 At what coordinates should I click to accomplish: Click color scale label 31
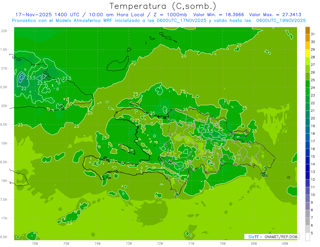[313, 34]
